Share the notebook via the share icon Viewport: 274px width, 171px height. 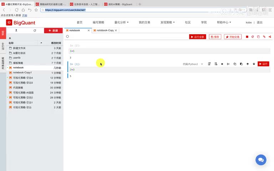270,37
